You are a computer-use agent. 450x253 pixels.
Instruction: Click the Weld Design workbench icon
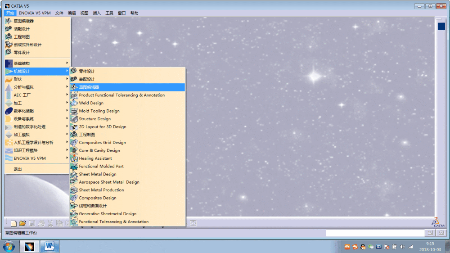[x=74, y=103]
